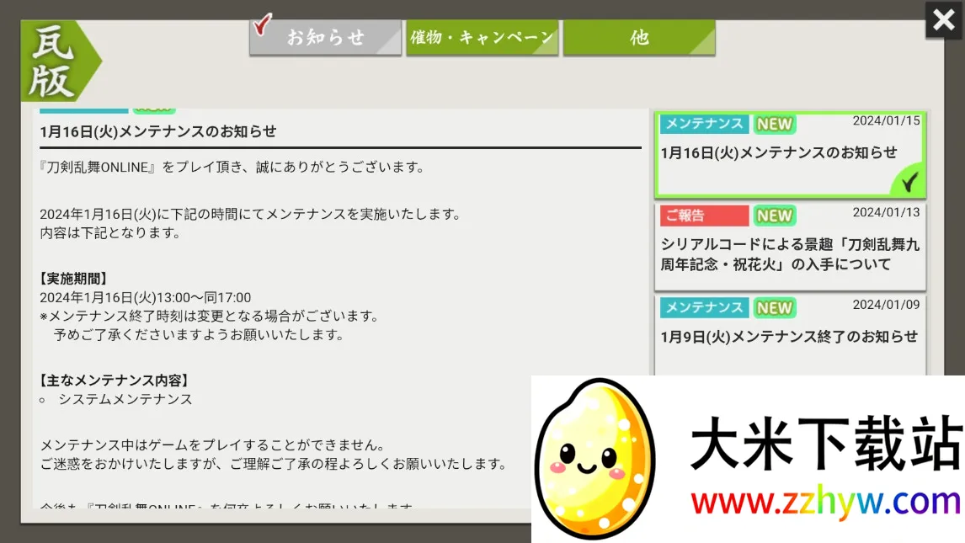Click the メンテナンス tag dated 2024/01/09

(x=705, y=307)
